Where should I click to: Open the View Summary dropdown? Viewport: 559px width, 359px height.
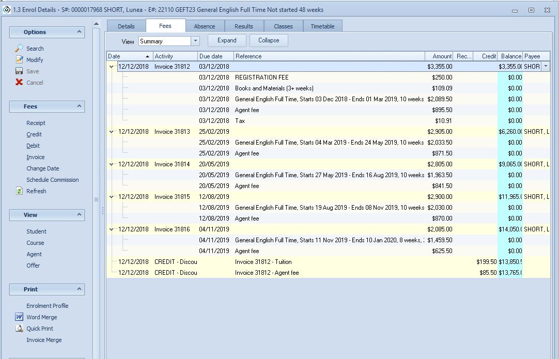coord(195,40)
